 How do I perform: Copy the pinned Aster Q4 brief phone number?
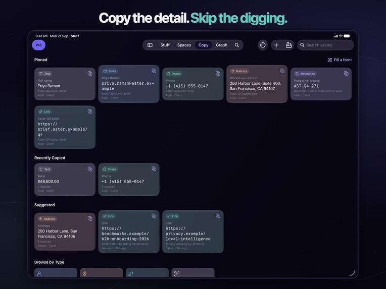tap(218, 74)
